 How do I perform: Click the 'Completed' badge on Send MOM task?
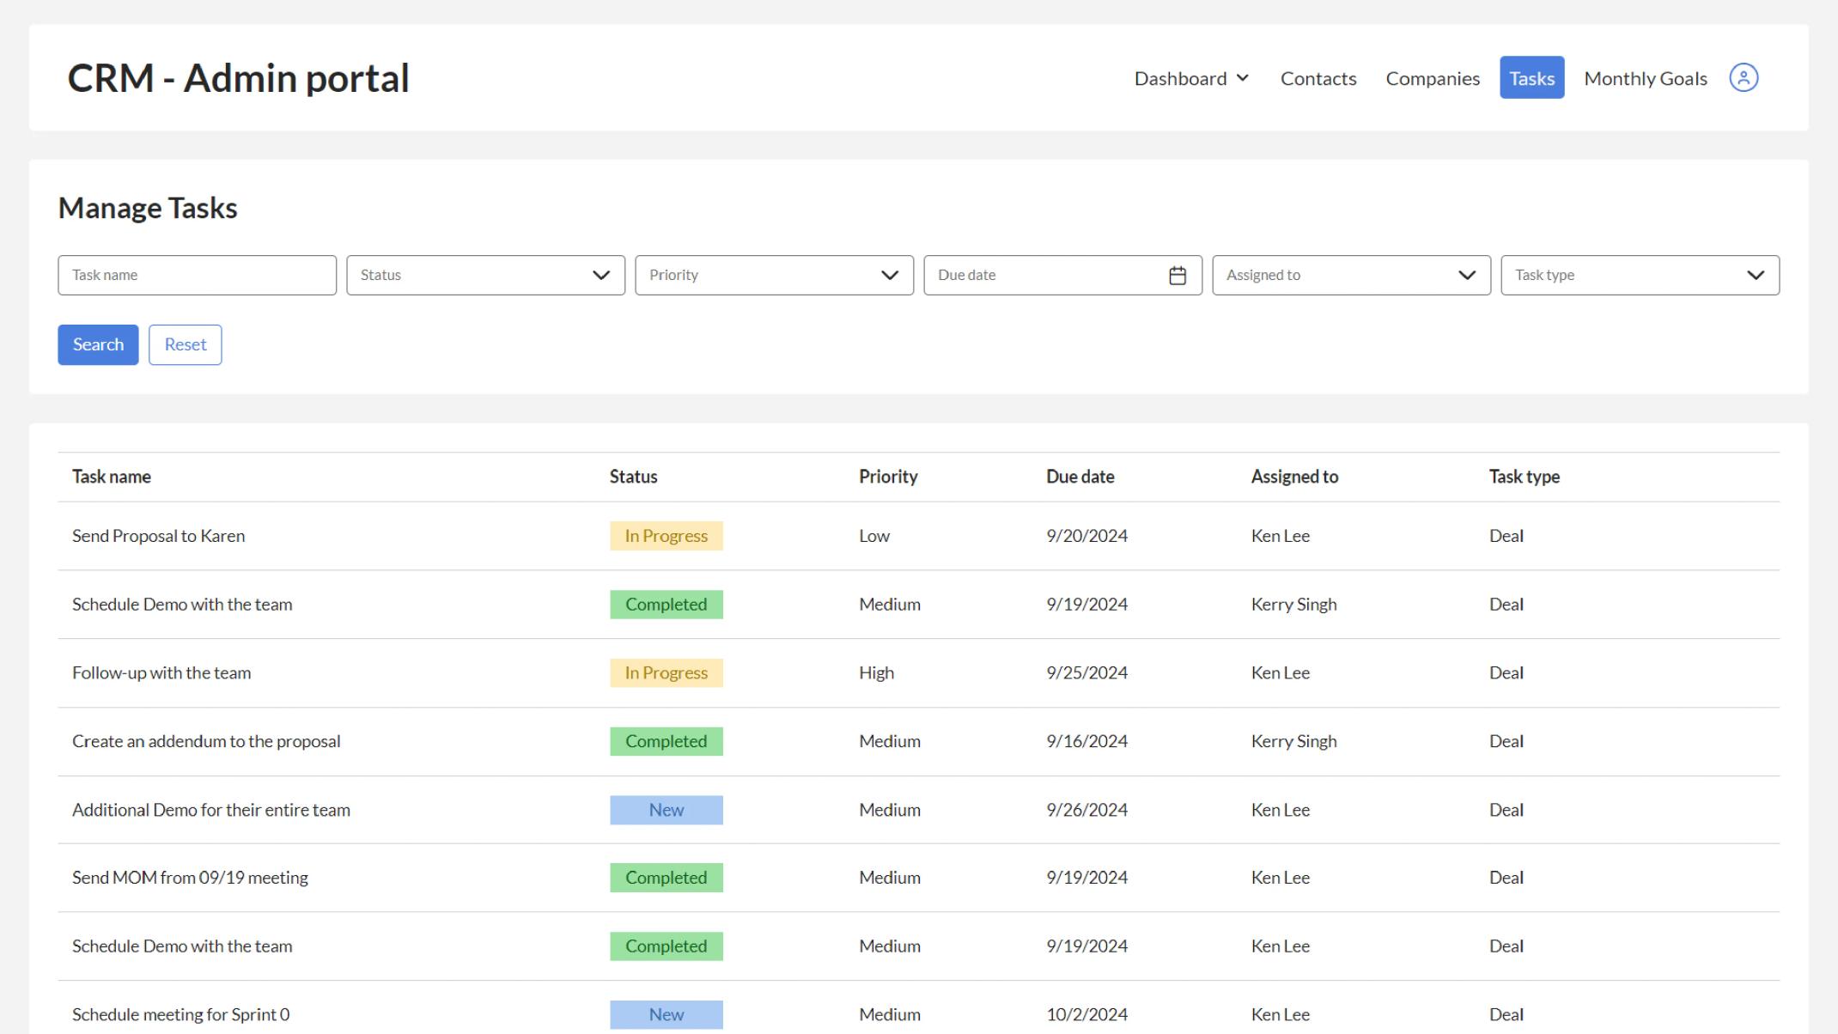coord(666,877)
